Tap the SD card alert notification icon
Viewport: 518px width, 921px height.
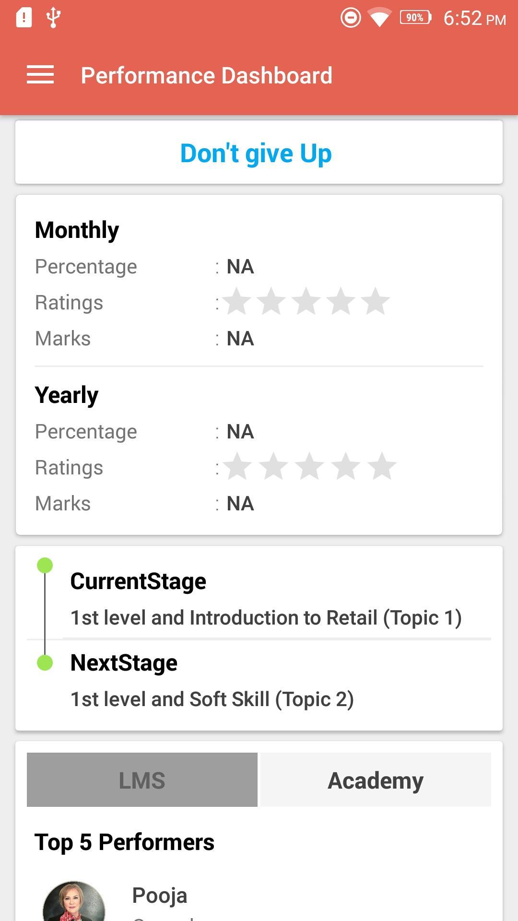coord(24,18)
